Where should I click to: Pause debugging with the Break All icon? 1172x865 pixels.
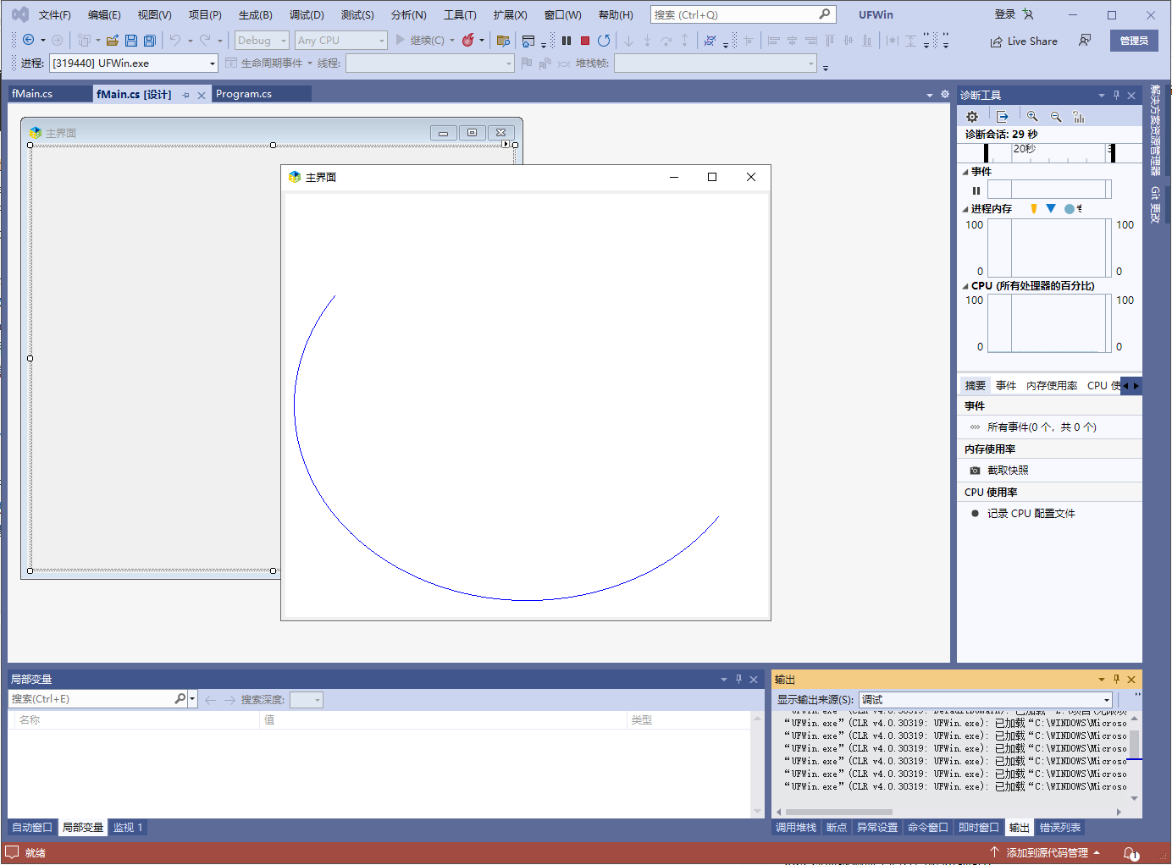(x=567, y=40)
